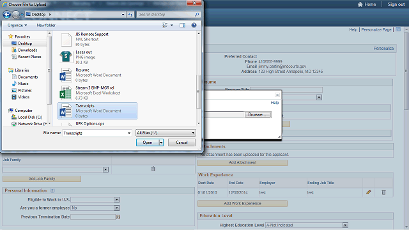409x230 pixels.
Task: Open the All Files type filter dropdown
Action: tap(193, 133)
